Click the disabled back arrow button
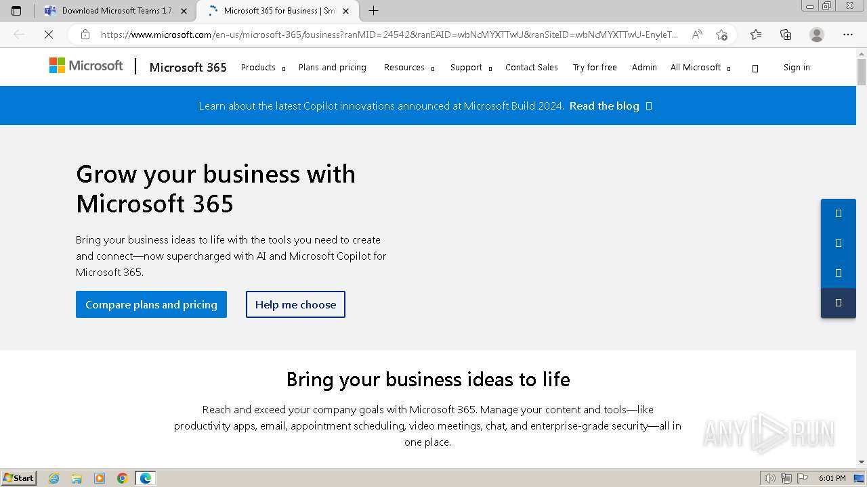This screenshot has width=867, height=487. (19, 34)
